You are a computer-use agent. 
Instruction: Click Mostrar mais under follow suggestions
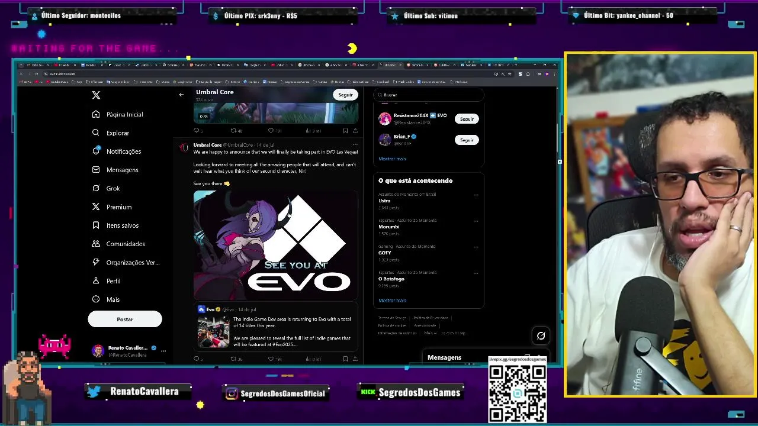click(392, 159)
